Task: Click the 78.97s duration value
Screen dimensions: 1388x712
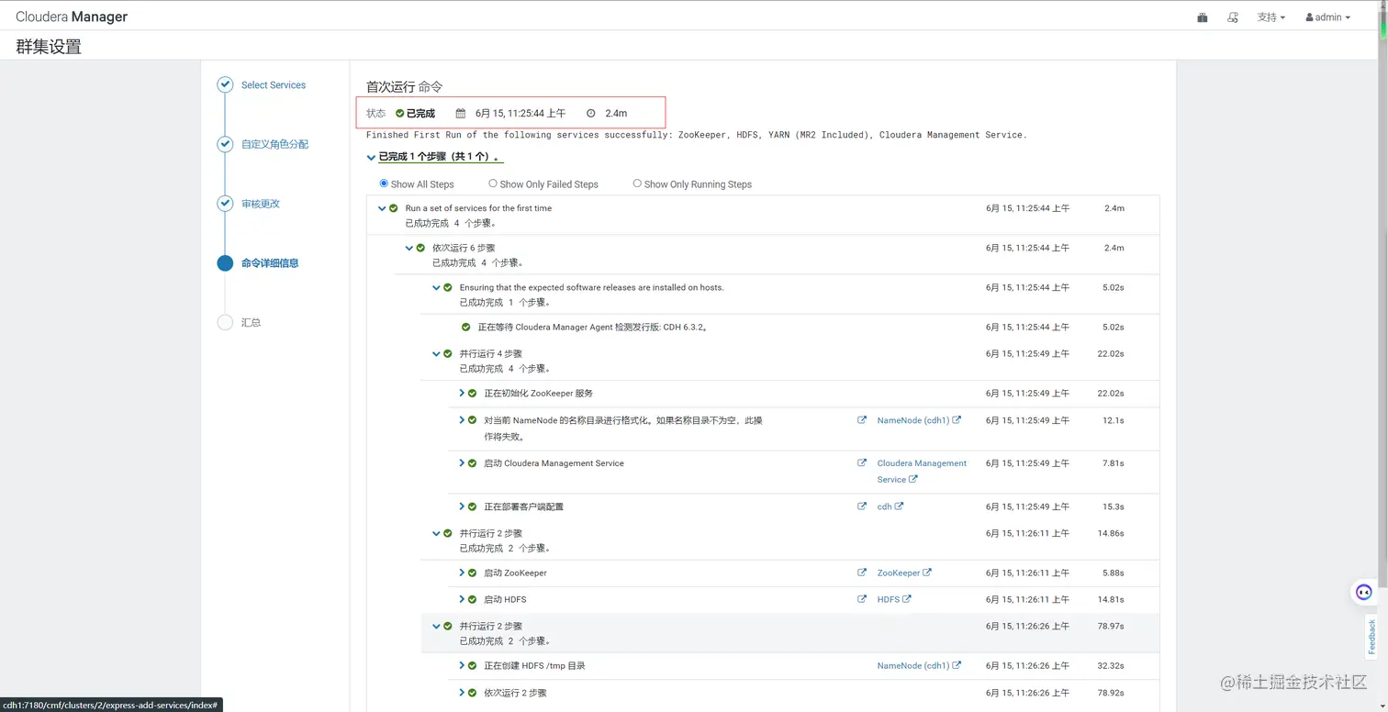Action: (1112, 626)
